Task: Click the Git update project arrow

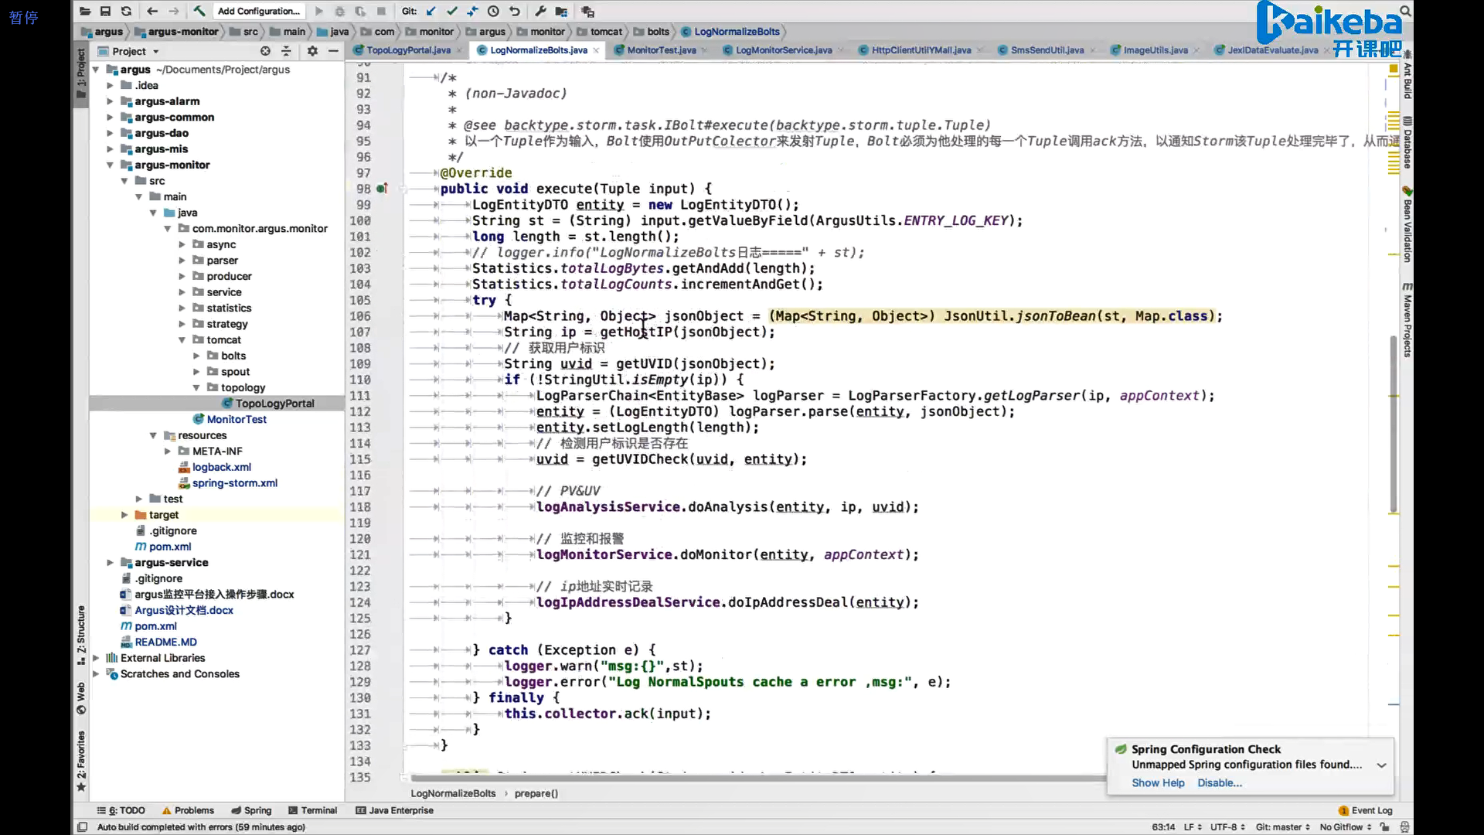Action: tap(431, 11)
